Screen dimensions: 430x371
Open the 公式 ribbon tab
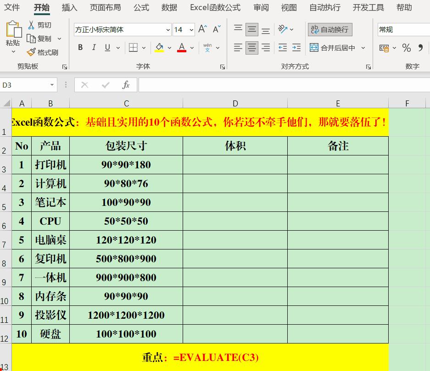point(141,7)
